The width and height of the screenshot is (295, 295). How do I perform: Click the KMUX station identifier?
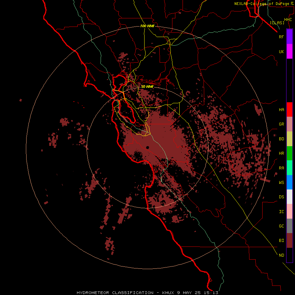(169, 293)
